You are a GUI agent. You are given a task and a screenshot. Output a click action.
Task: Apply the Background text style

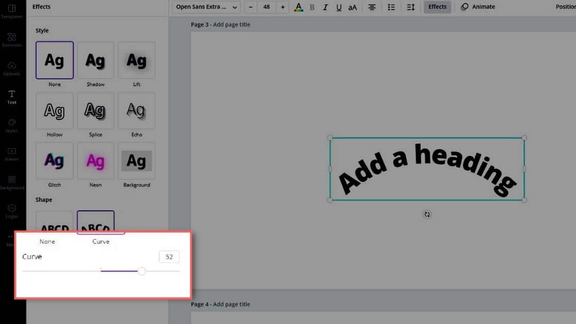tap(137, 161)
